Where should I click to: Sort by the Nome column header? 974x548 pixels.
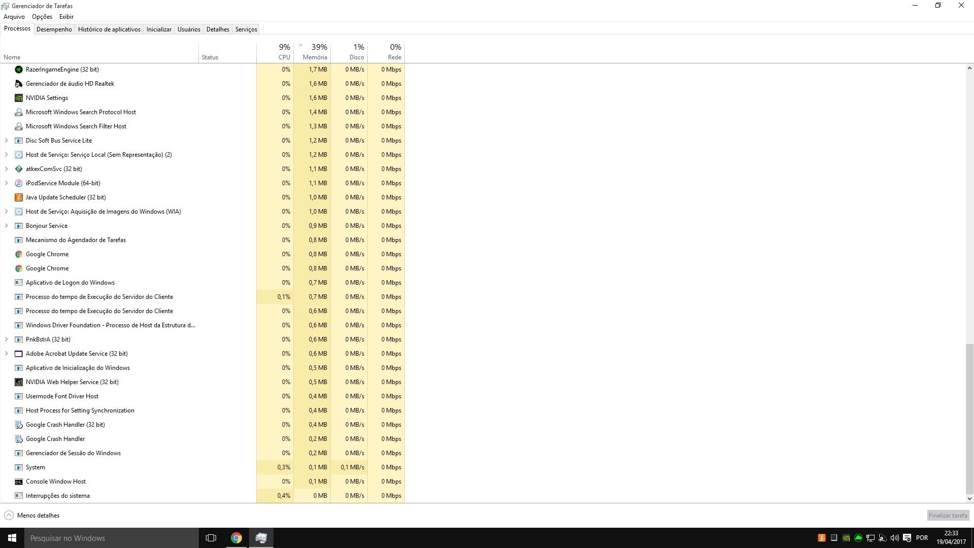99,52
